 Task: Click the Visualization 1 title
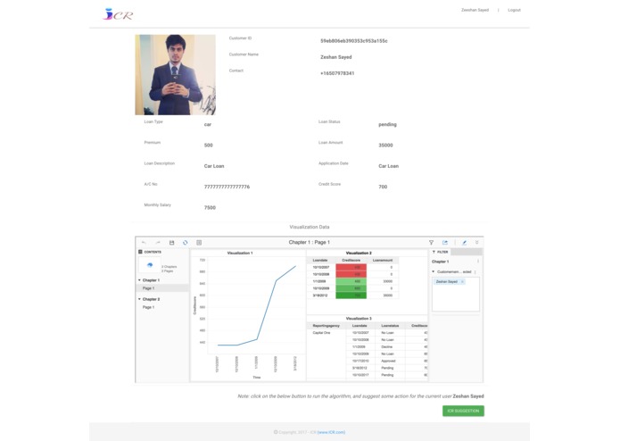point(240,253)
